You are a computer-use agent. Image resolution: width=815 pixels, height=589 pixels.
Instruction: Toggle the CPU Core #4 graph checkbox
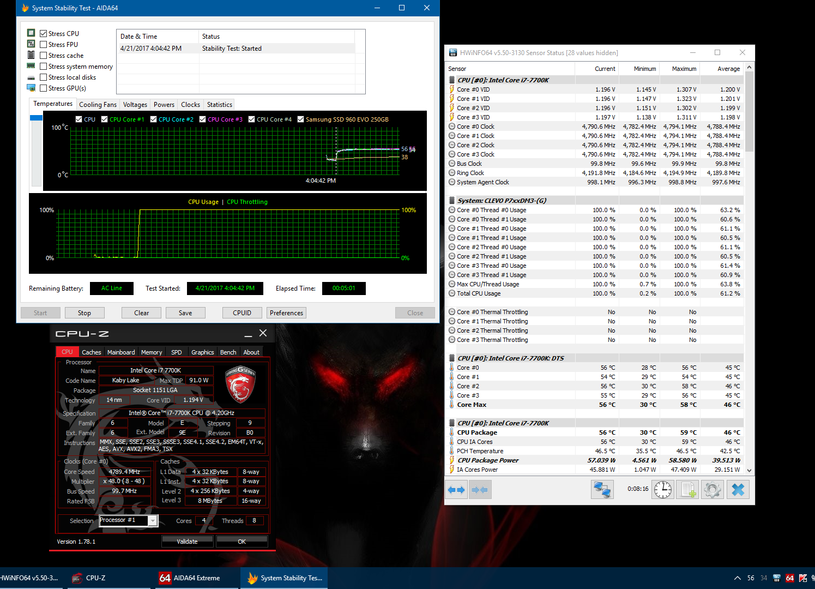coord(252,119)
